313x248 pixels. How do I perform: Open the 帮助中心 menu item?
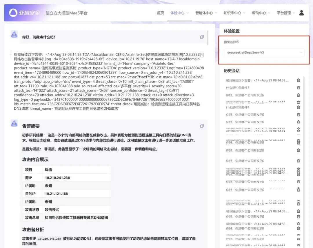point(261,13)
